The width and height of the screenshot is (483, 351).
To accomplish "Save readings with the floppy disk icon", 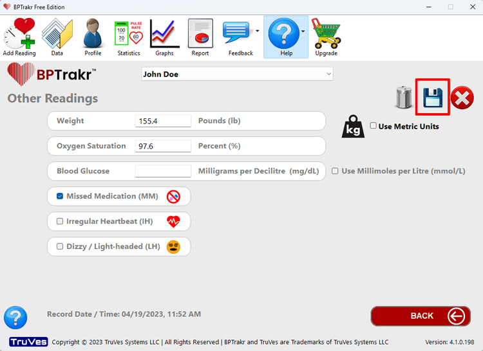I will 432,98.
